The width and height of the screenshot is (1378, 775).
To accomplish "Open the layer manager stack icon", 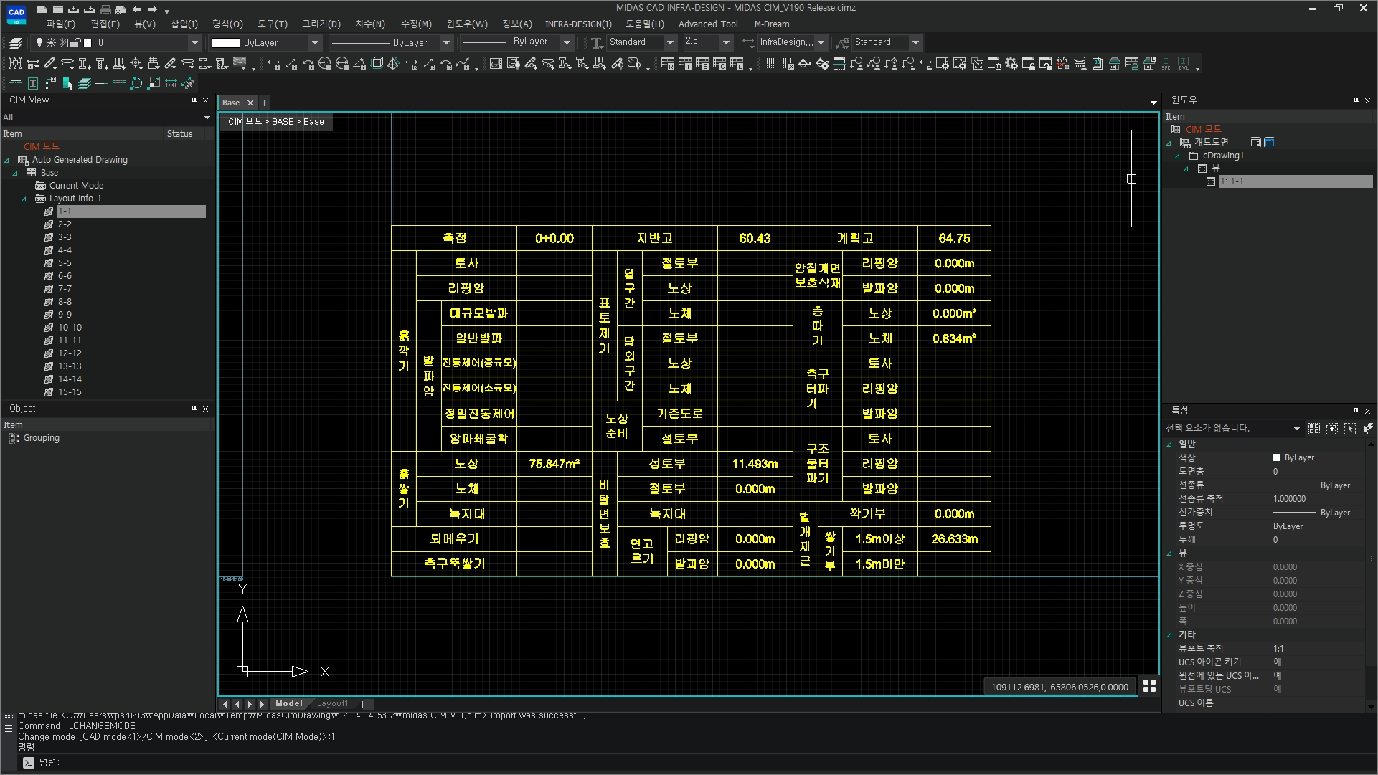I will click(x=16, y=43).
